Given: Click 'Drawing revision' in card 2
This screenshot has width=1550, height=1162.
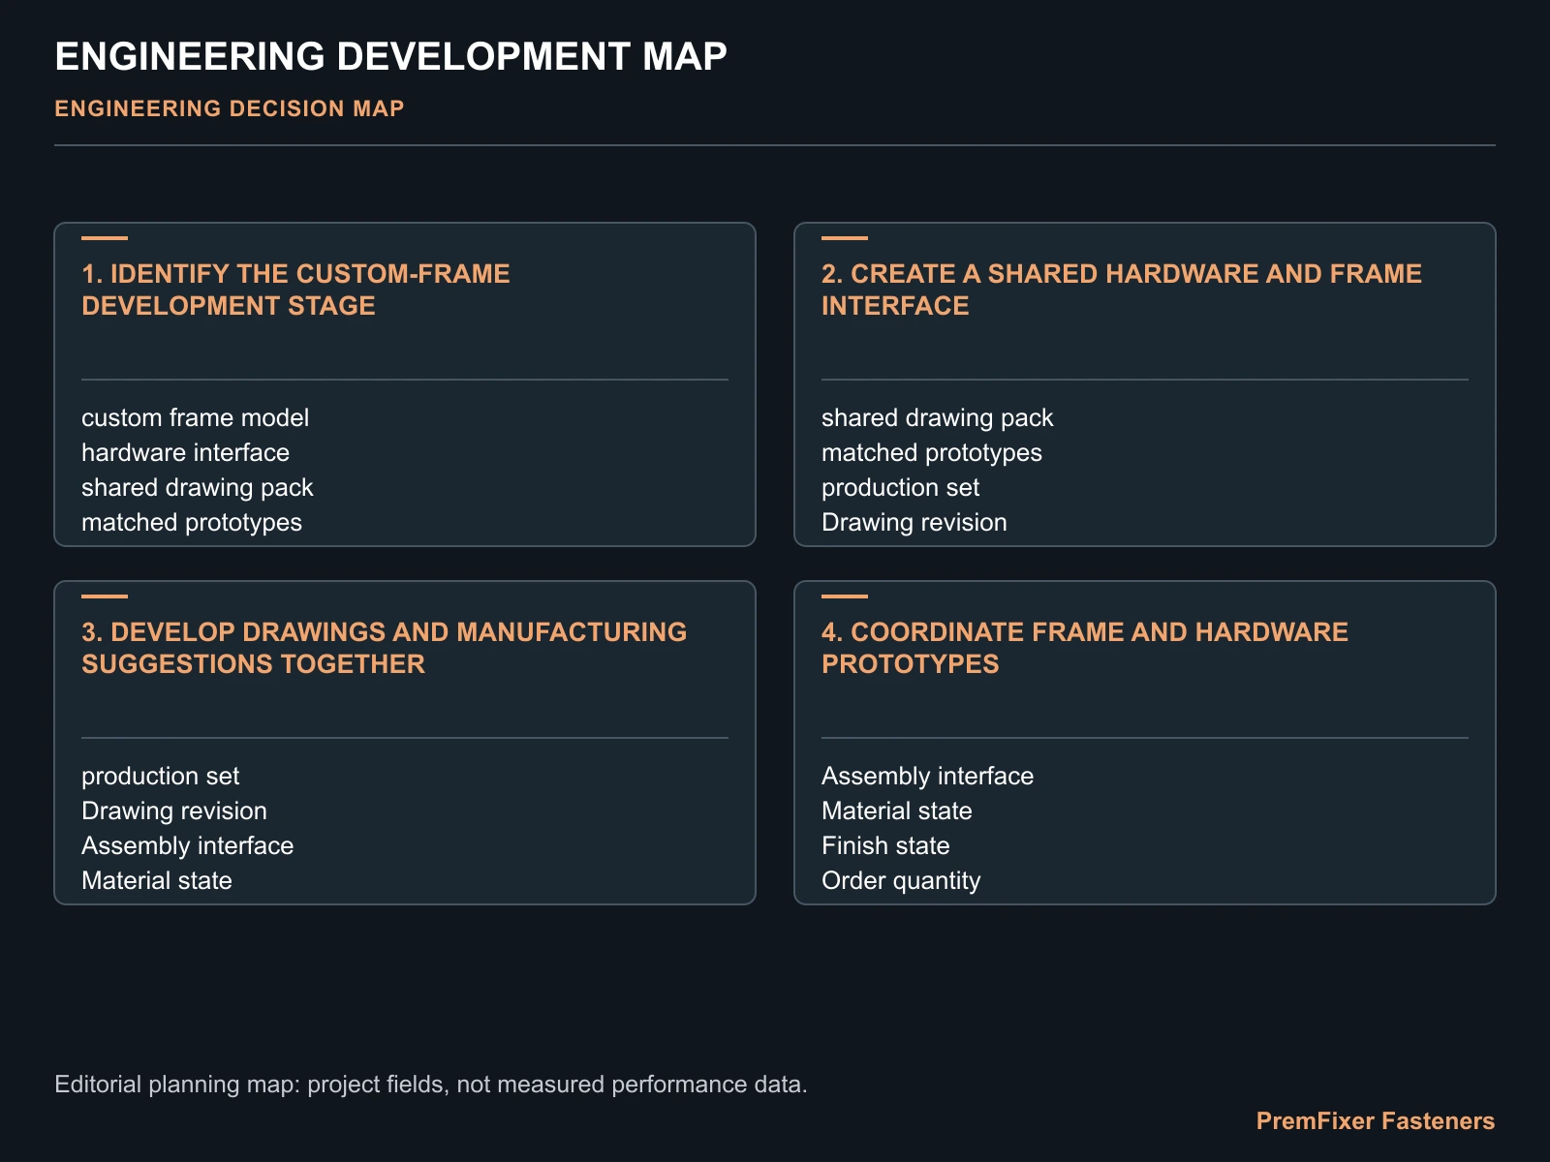Looking at the screenshot, I should pos(914,522).
